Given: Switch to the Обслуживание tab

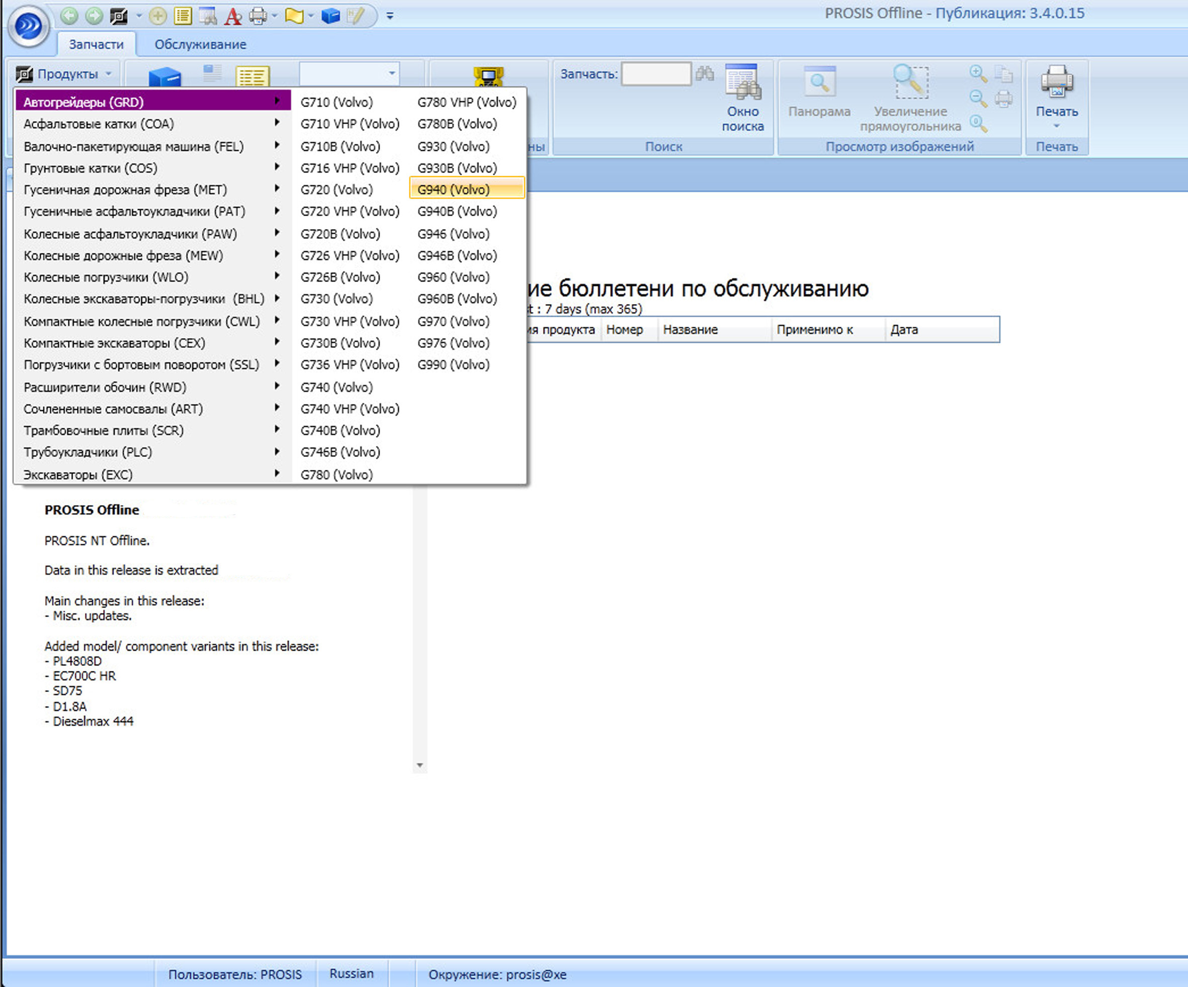Looking at the screenshot, I should (200, 44).
